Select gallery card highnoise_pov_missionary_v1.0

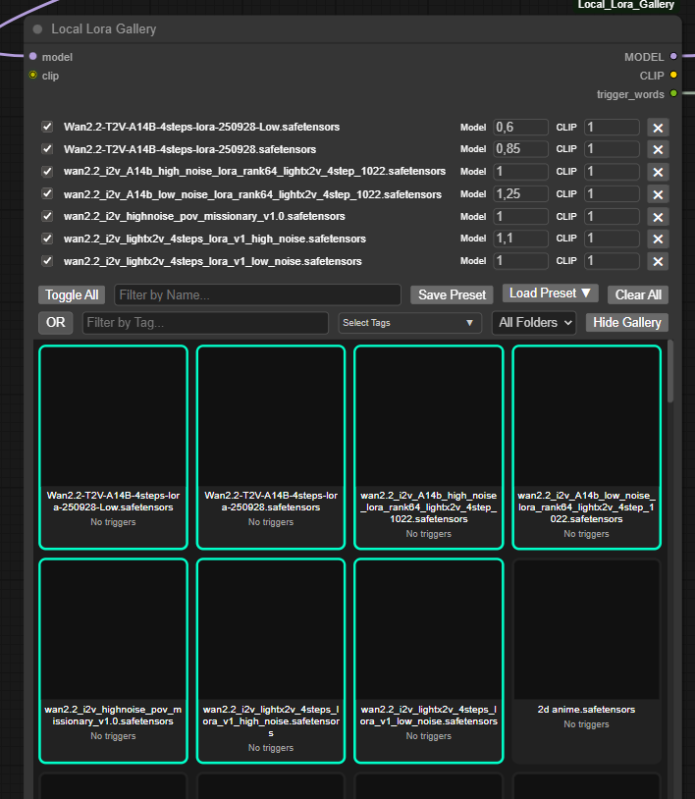point(113,661)
